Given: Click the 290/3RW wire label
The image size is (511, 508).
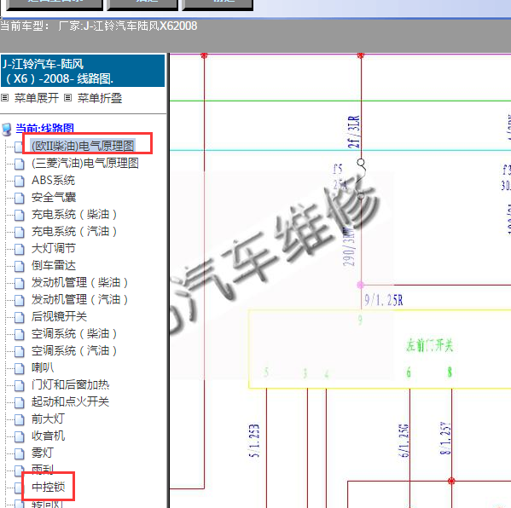Looking at the screenshot, I should coord(349,247).
